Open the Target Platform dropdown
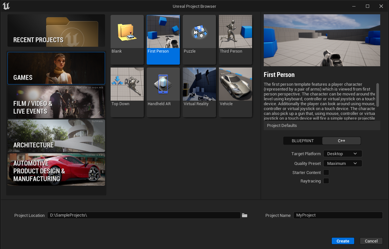Viewport: 389px width, 249px height. (342, 154)
